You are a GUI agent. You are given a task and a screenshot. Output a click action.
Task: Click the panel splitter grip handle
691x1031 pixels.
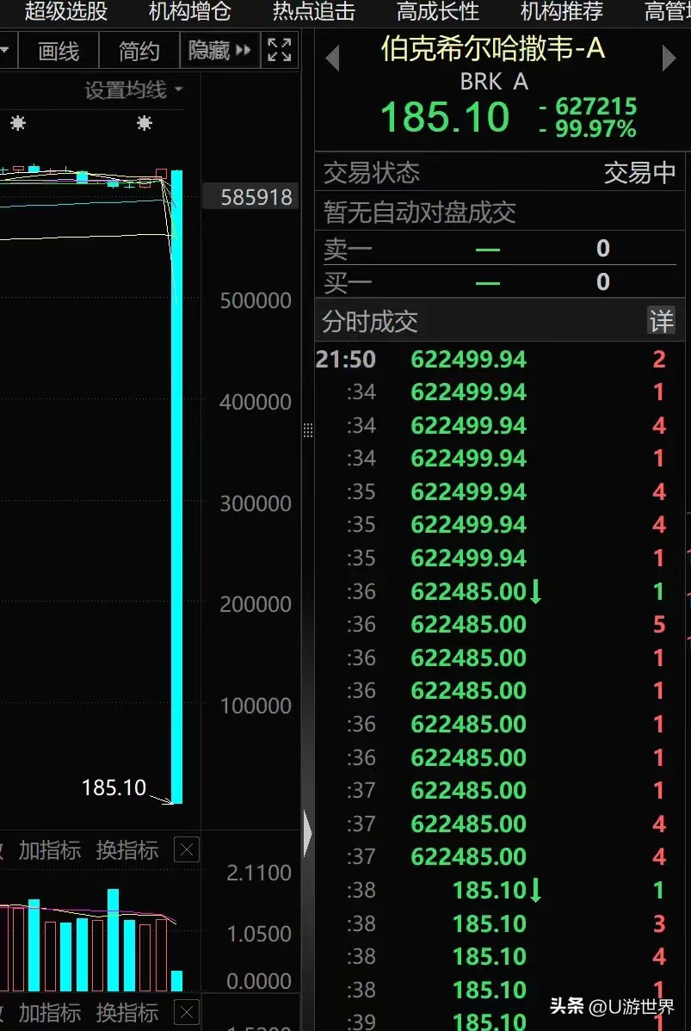308,430
